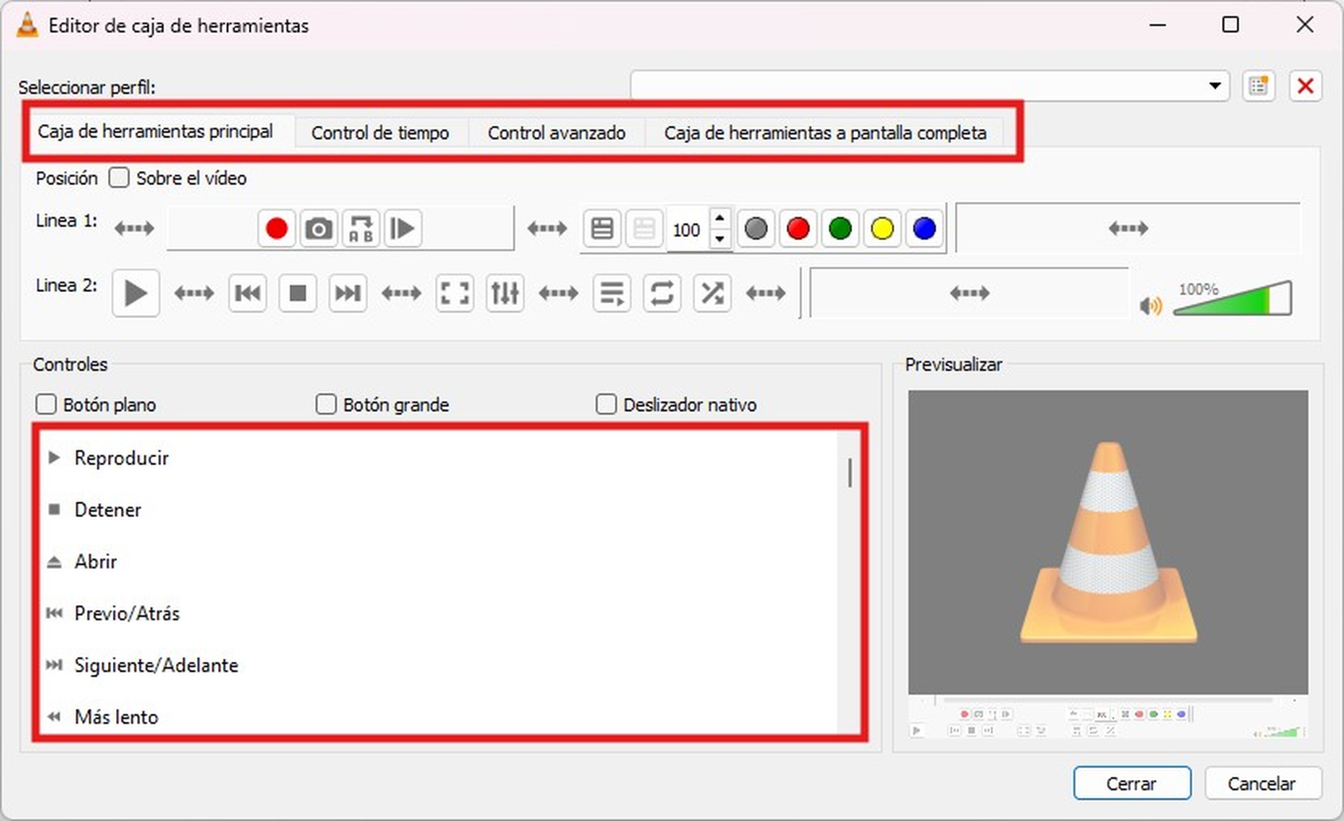Toggle the Botón grande checkbox
Screen dimensions: 1344x821
[x=326, y=405]
